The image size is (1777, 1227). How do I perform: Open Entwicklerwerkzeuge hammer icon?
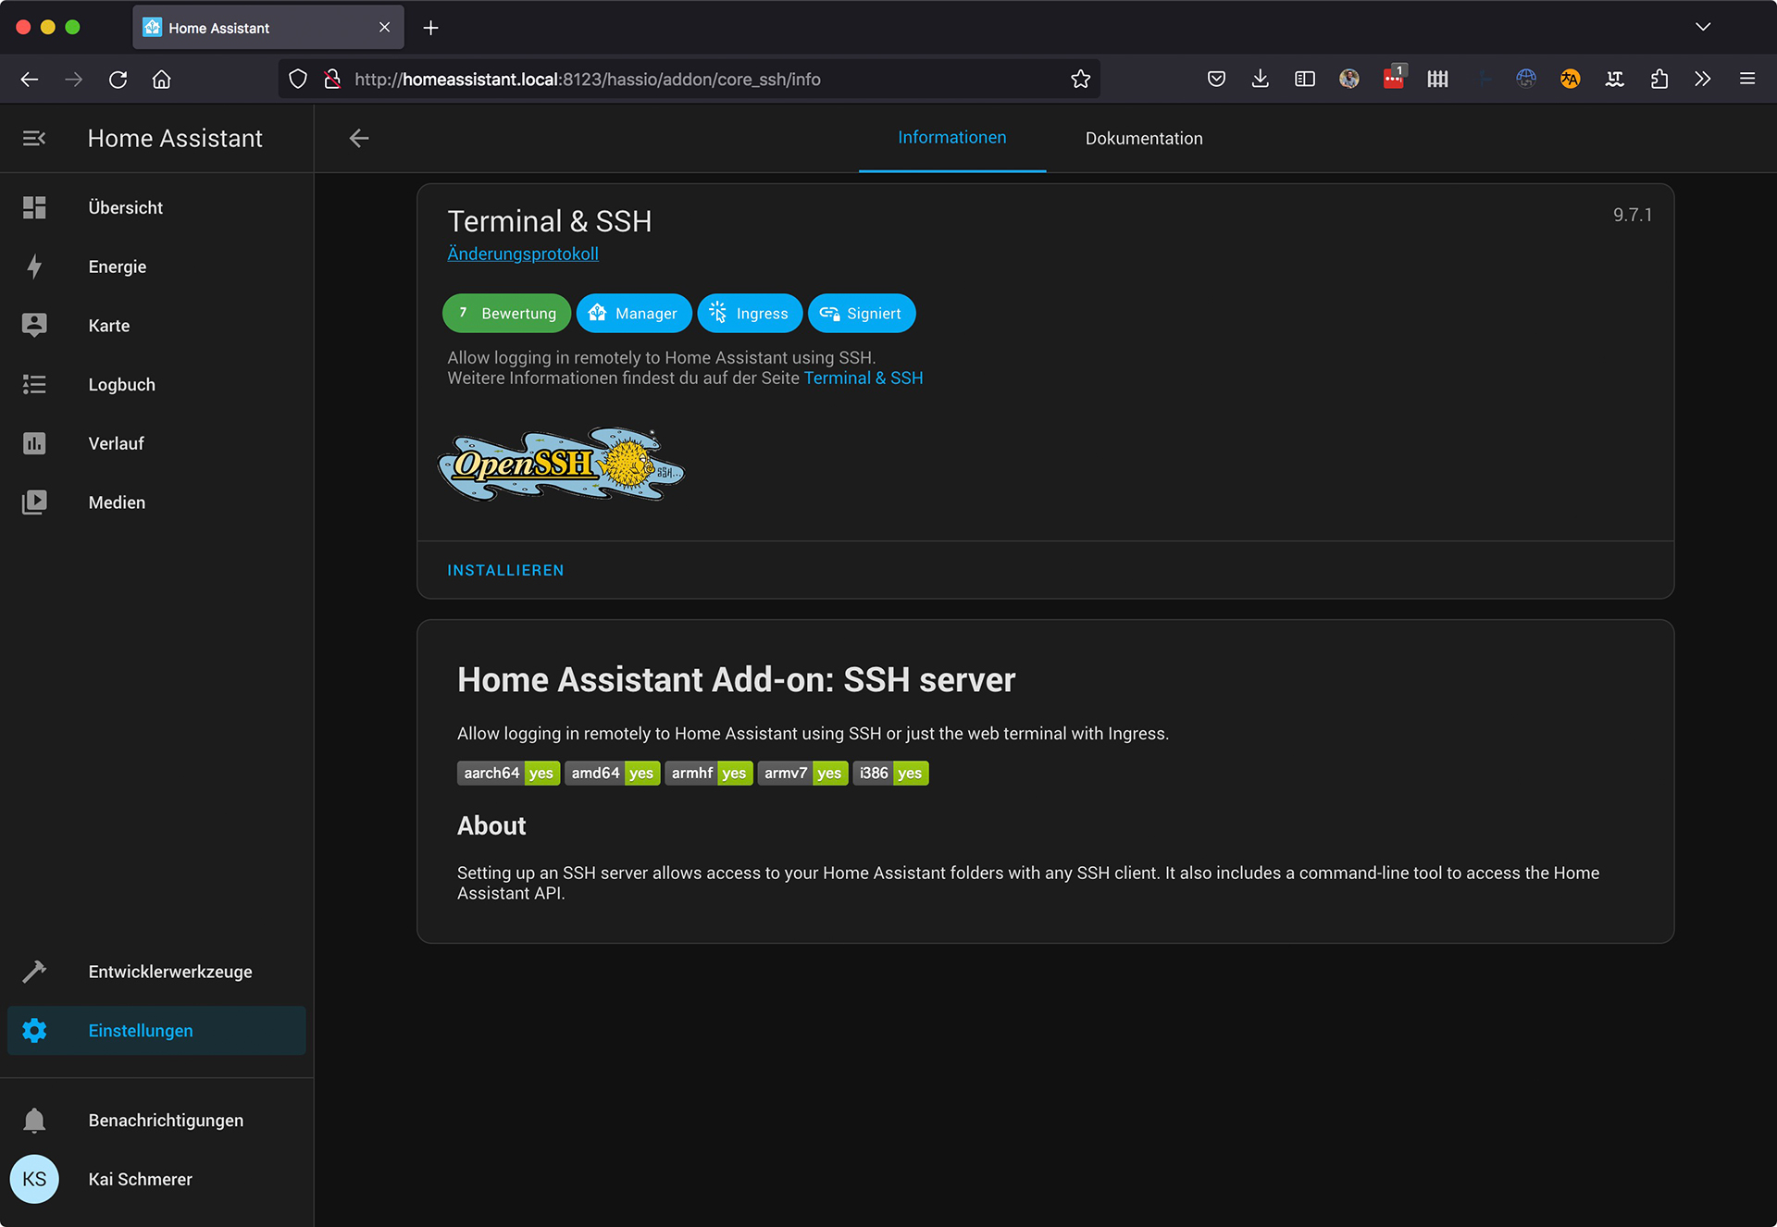tap(34, 972)
